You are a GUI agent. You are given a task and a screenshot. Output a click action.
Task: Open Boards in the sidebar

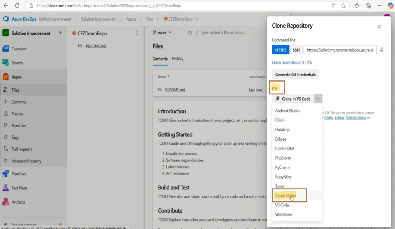[x=17, y=63]
